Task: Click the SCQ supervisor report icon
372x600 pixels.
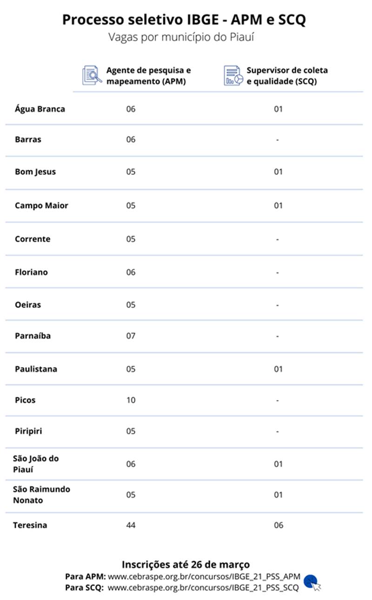Action: [233, 75]
